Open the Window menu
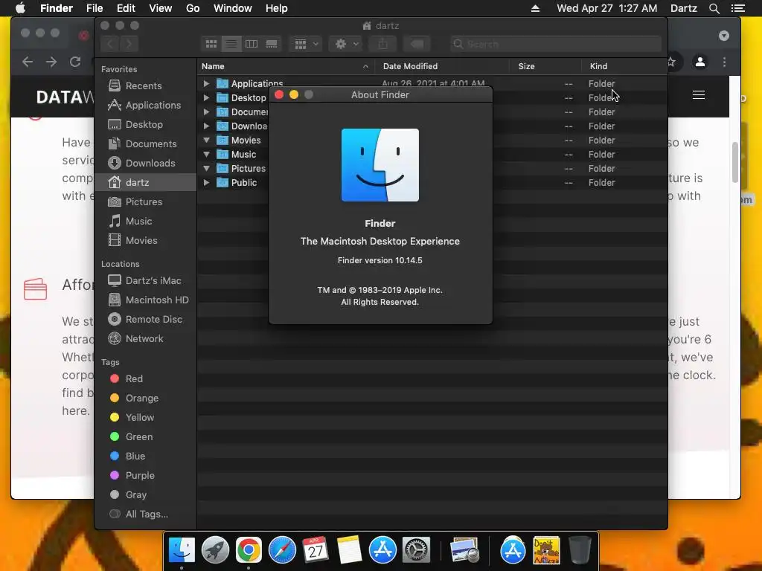 (233, 8)
